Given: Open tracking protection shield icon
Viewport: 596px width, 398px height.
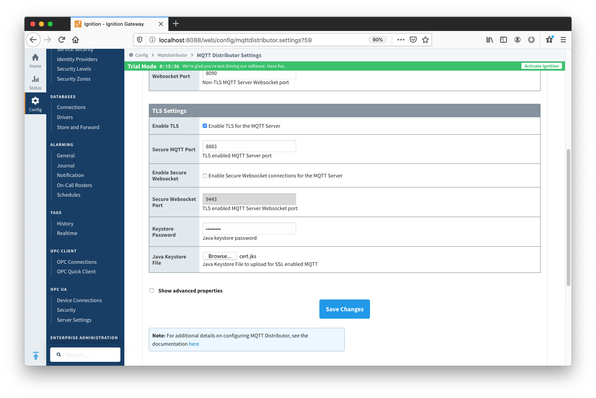Looking at the screenshot, I should tap(140, 40).
